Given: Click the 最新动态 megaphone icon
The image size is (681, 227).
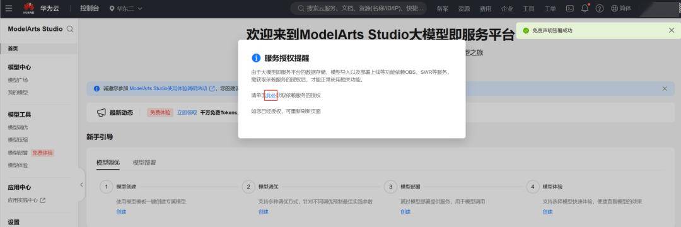Looking at the screenshot, I should click(x=101, y=113).
